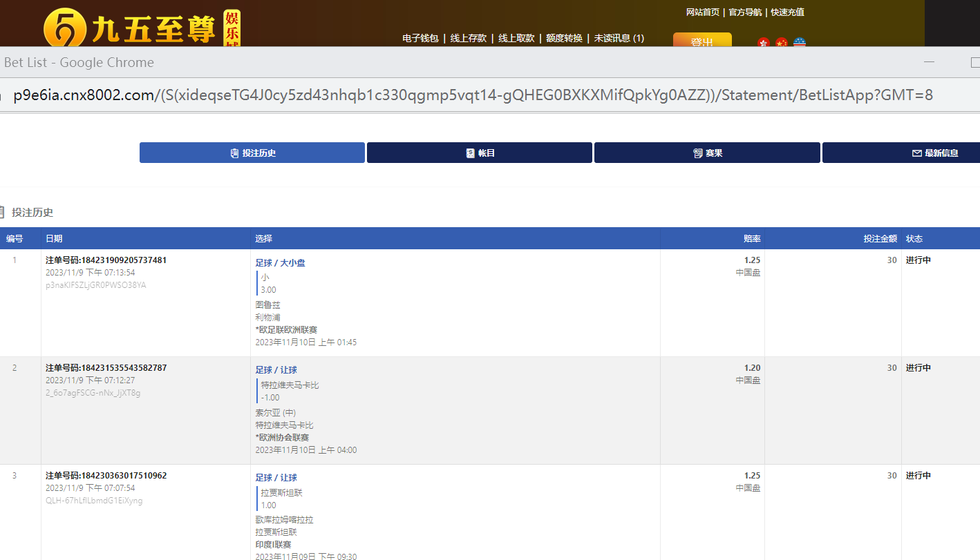Click reference code 2_6o7agFSCG-nNx_JjXT8g
Screen dimensions: 980x560
93,393
